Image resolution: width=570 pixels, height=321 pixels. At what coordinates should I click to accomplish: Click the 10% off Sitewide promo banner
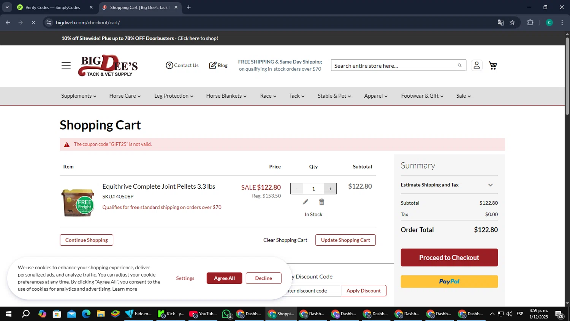(140, 38)
